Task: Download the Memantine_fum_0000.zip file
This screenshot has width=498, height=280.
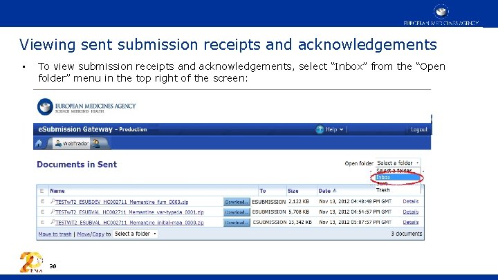Action: 237,202
